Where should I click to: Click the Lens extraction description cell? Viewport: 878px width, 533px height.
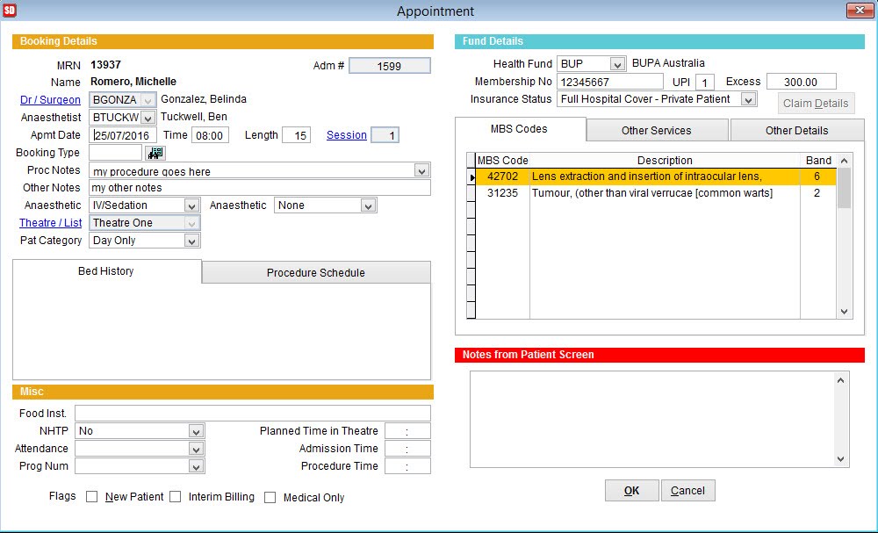[x=665, y=176]
